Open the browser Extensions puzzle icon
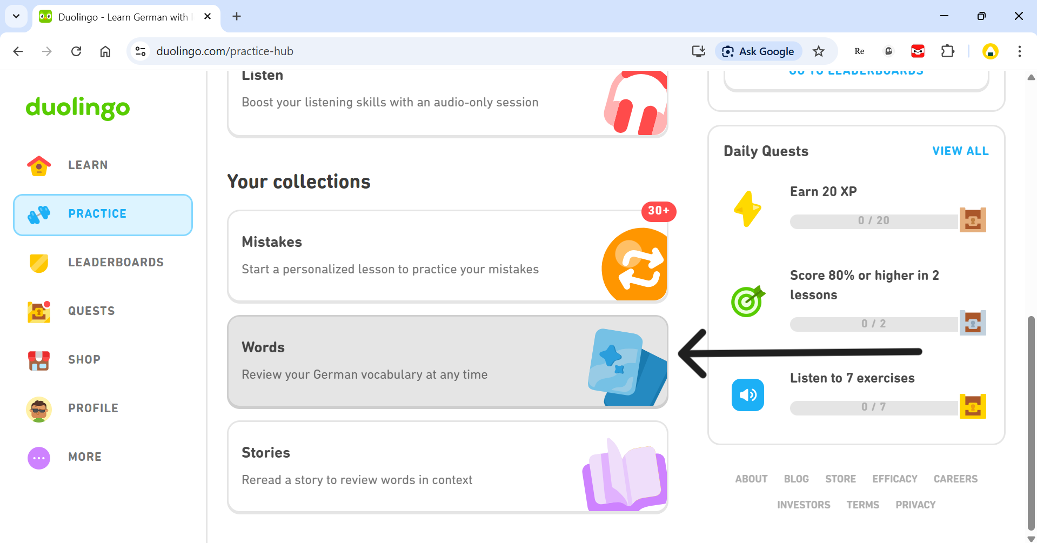Image resolution: width=1037 pixels, height=543 pixels. pyautogui.click(x=947, y=51)
